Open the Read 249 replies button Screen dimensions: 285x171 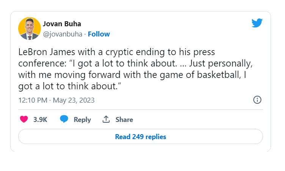point(141,136)
